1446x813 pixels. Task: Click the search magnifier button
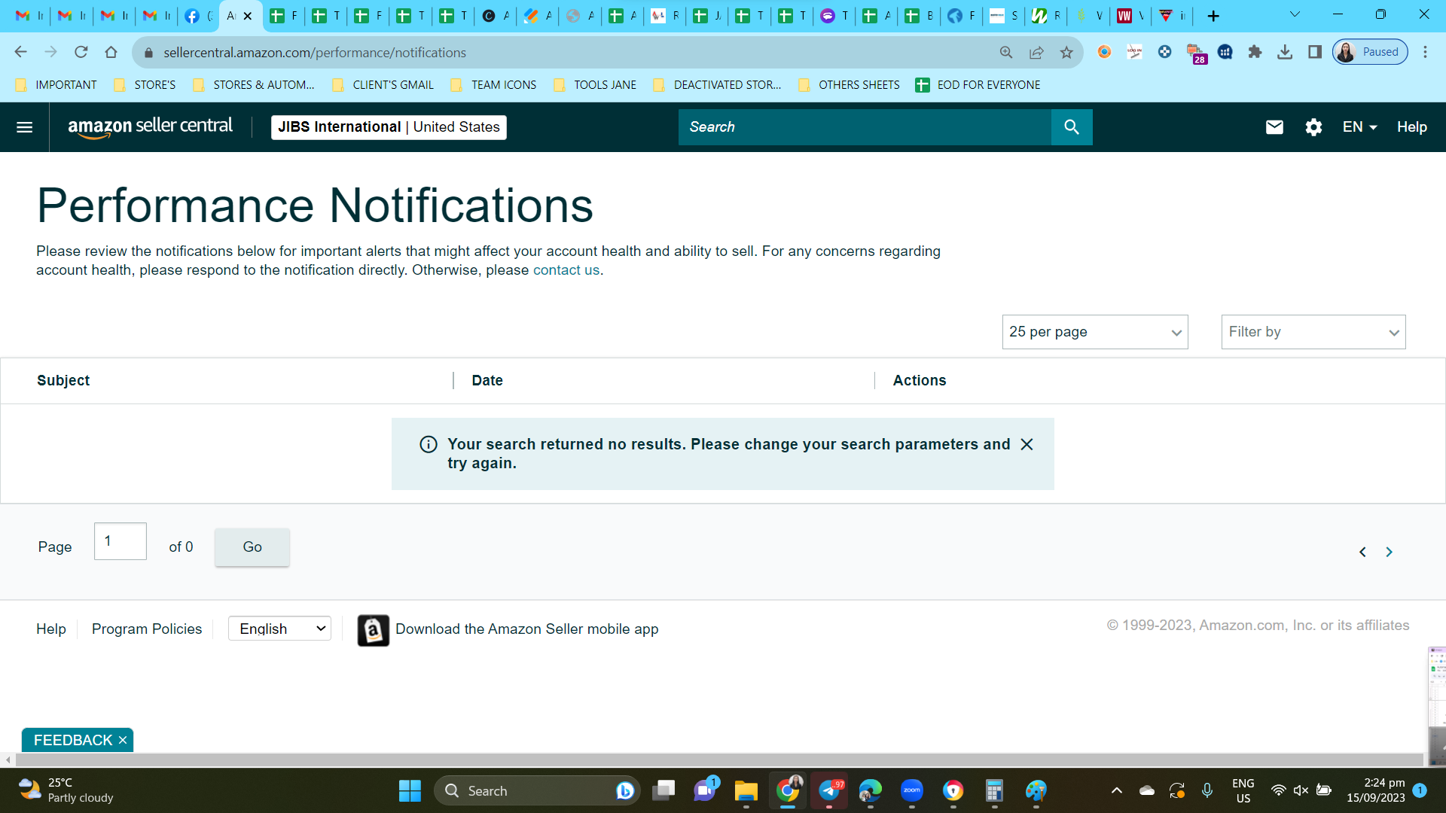tap(1072, 127)
